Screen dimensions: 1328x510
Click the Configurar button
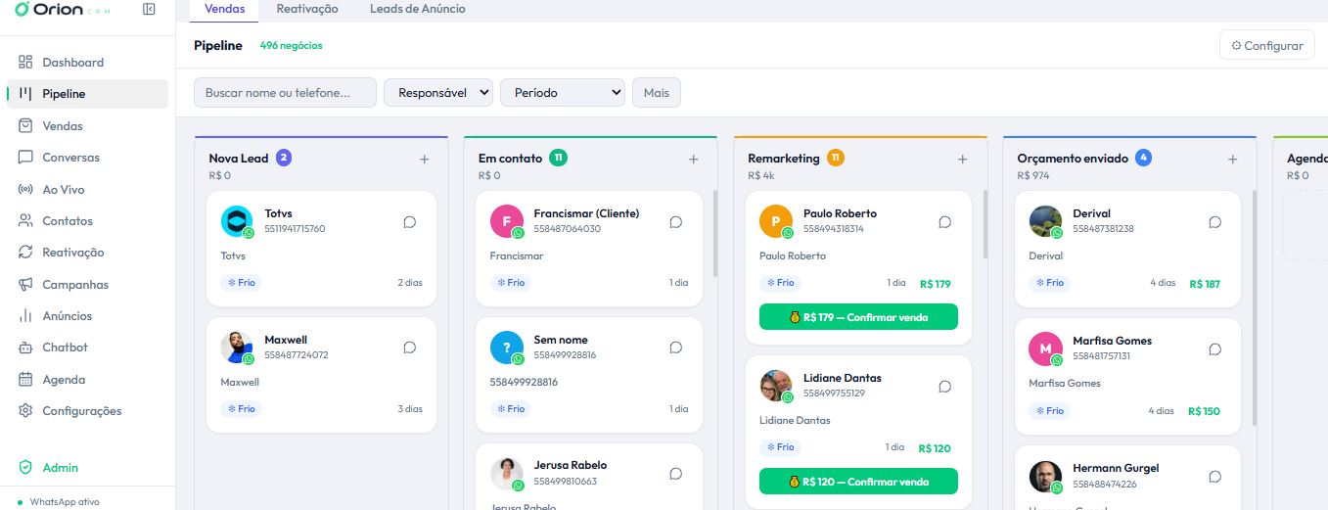pos(1266,45)
